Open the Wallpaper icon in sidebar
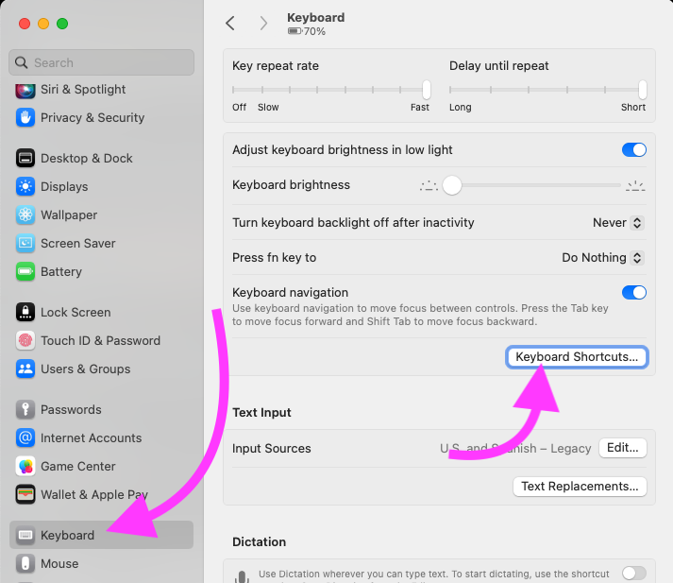673x583 pixels. pyautogui.click(x=25, y=215)
